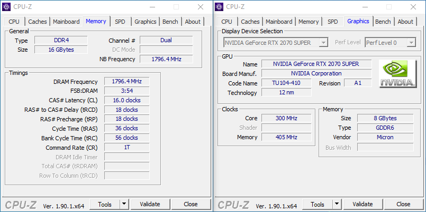Open the Mainboard tab in left window
Viewport: 426px width, 212px height.
pyautogui.click(x=66, y=22)
